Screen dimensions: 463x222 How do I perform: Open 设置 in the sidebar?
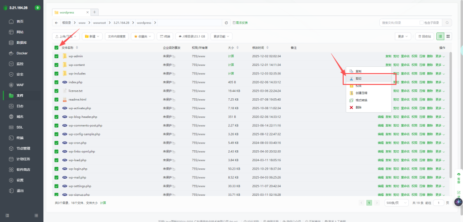[x=20, y=180]
